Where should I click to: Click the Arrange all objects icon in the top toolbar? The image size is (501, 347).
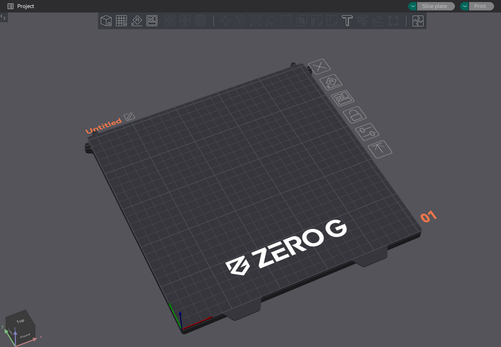click(152, 21)
